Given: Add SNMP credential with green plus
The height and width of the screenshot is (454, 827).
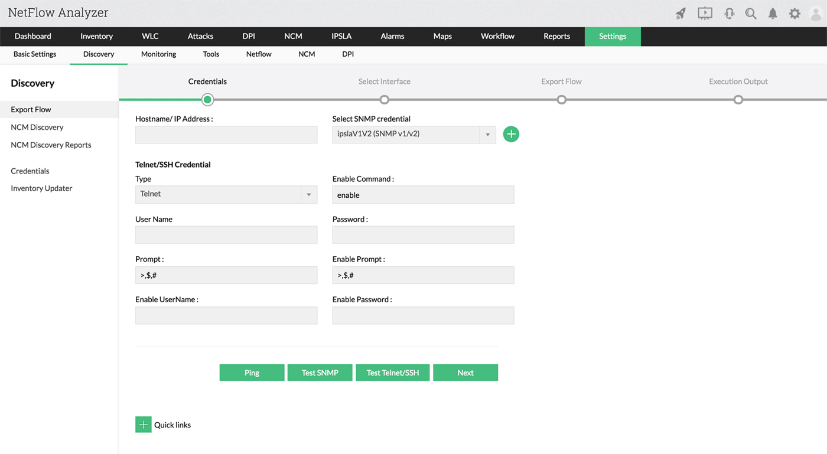Looking at the screenshot, I should pyautogui.click(x=511, y=134).
